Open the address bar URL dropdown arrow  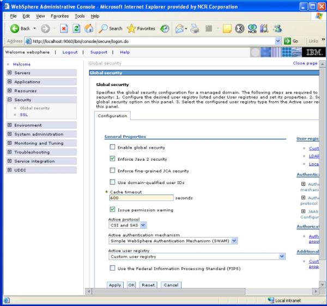pos(277,41)
